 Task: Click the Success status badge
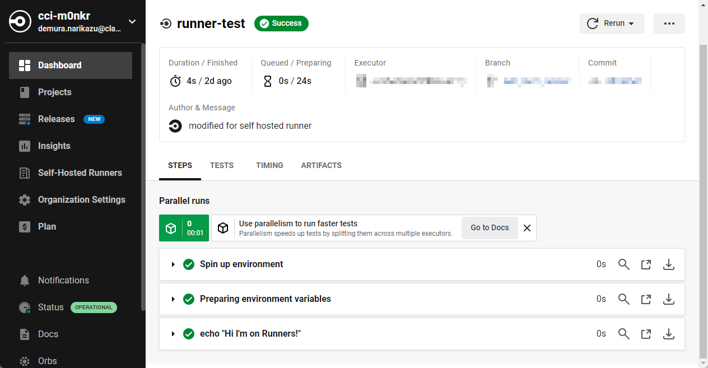pos(281,24)
